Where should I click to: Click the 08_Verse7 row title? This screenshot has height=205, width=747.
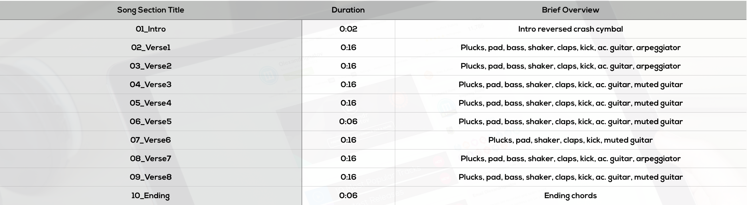coord(150,159)
